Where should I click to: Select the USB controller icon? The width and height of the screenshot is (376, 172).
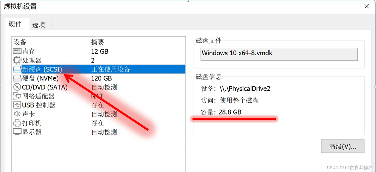coord(17,105)
